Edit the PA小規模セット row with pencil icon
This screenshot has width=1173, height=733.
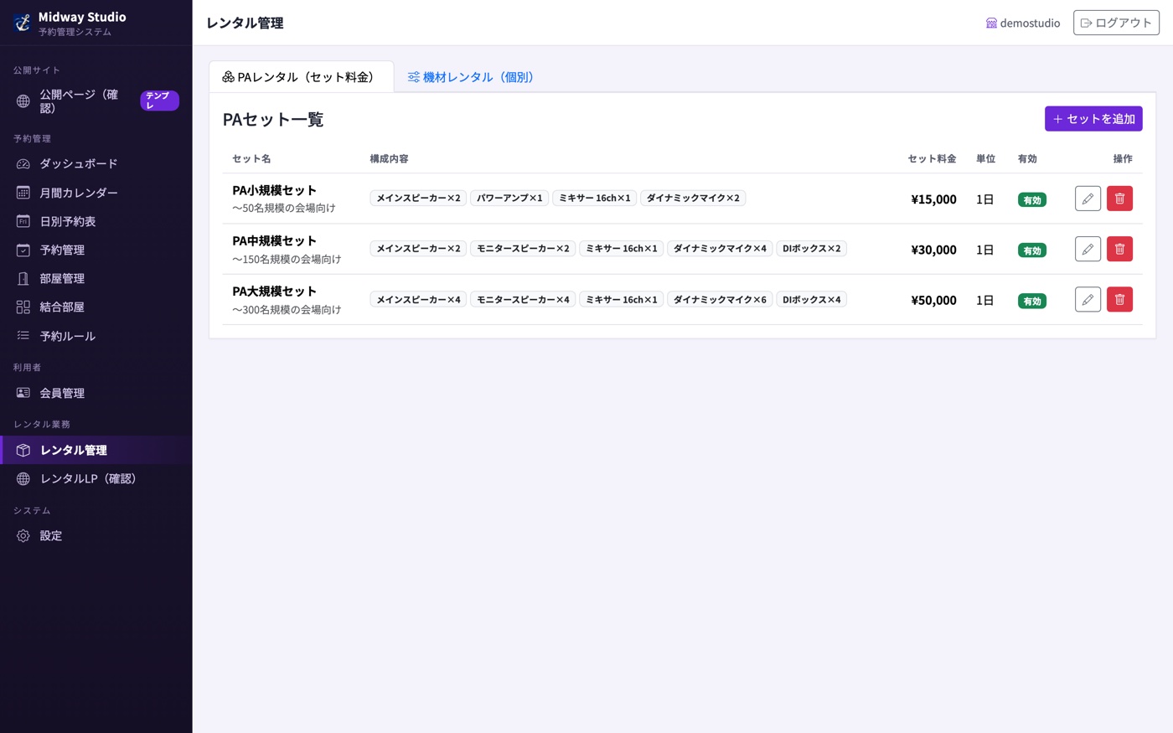[x=1088, y=199]
